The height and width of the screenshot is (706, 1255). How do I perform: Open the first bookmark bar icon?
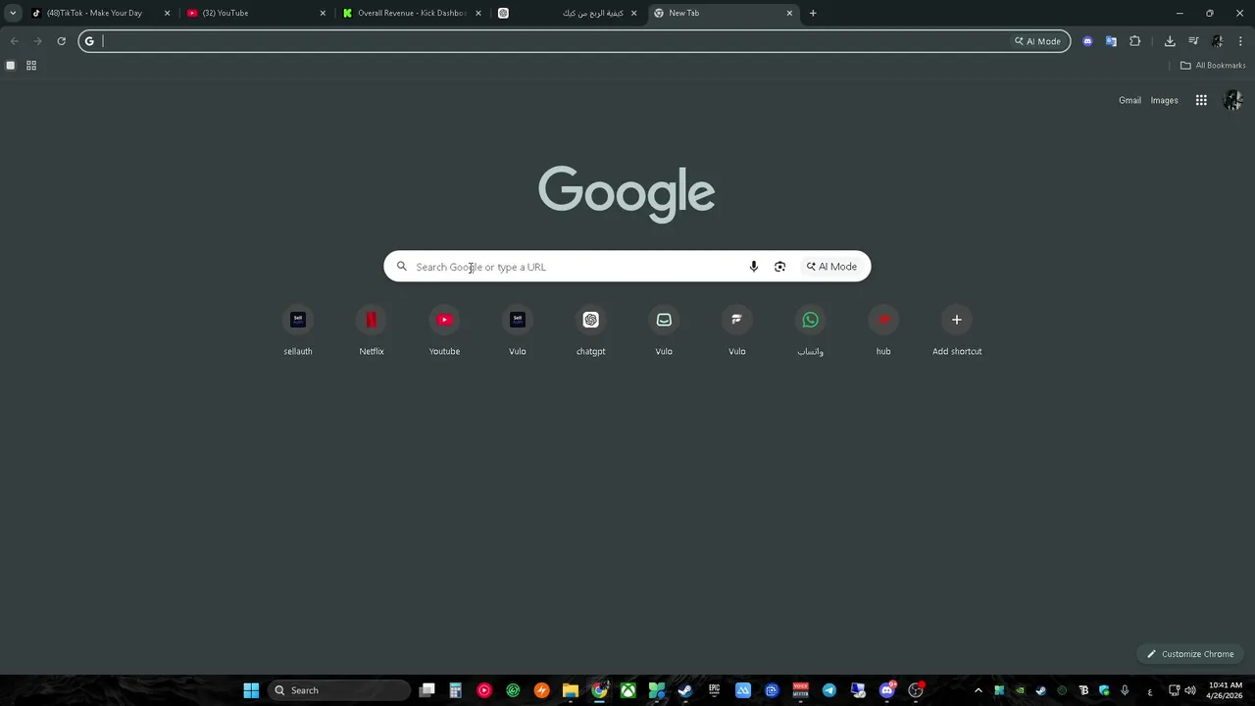coord(11,66)
